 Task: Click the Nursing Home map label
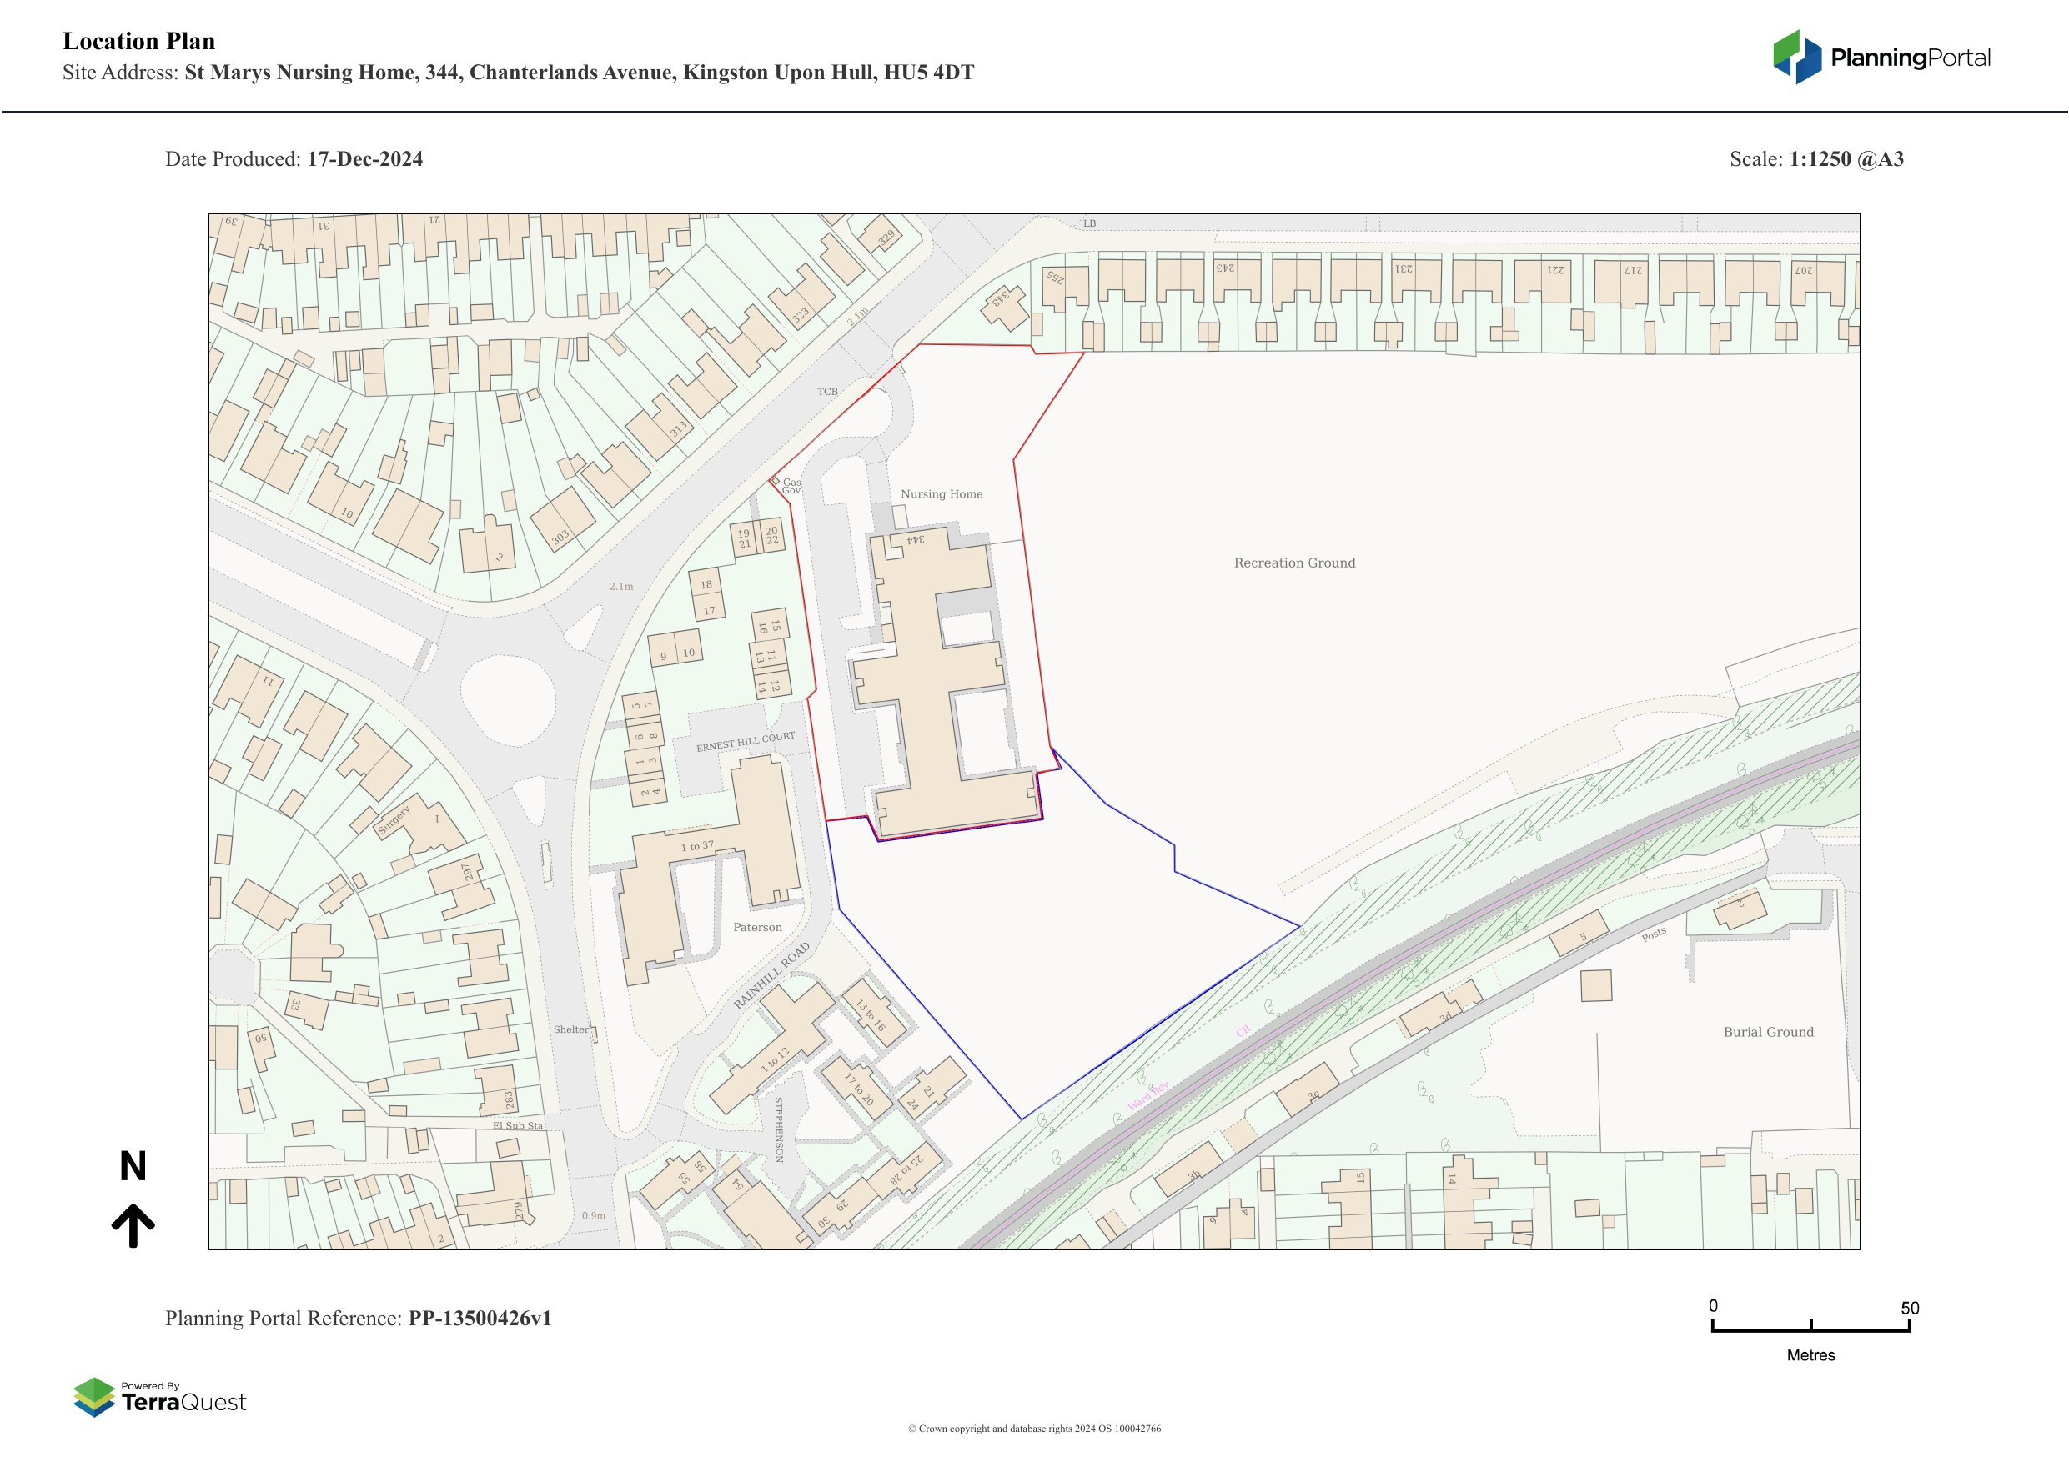tap(942, 494)
